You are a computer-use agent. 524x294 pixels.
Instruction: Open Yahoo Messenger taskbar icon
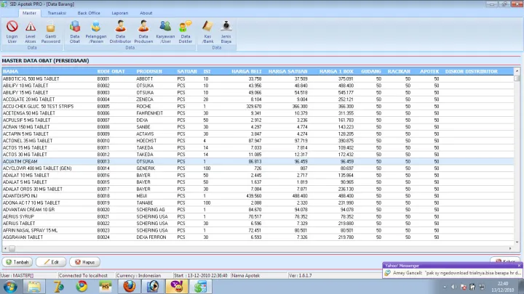point(177,287)
